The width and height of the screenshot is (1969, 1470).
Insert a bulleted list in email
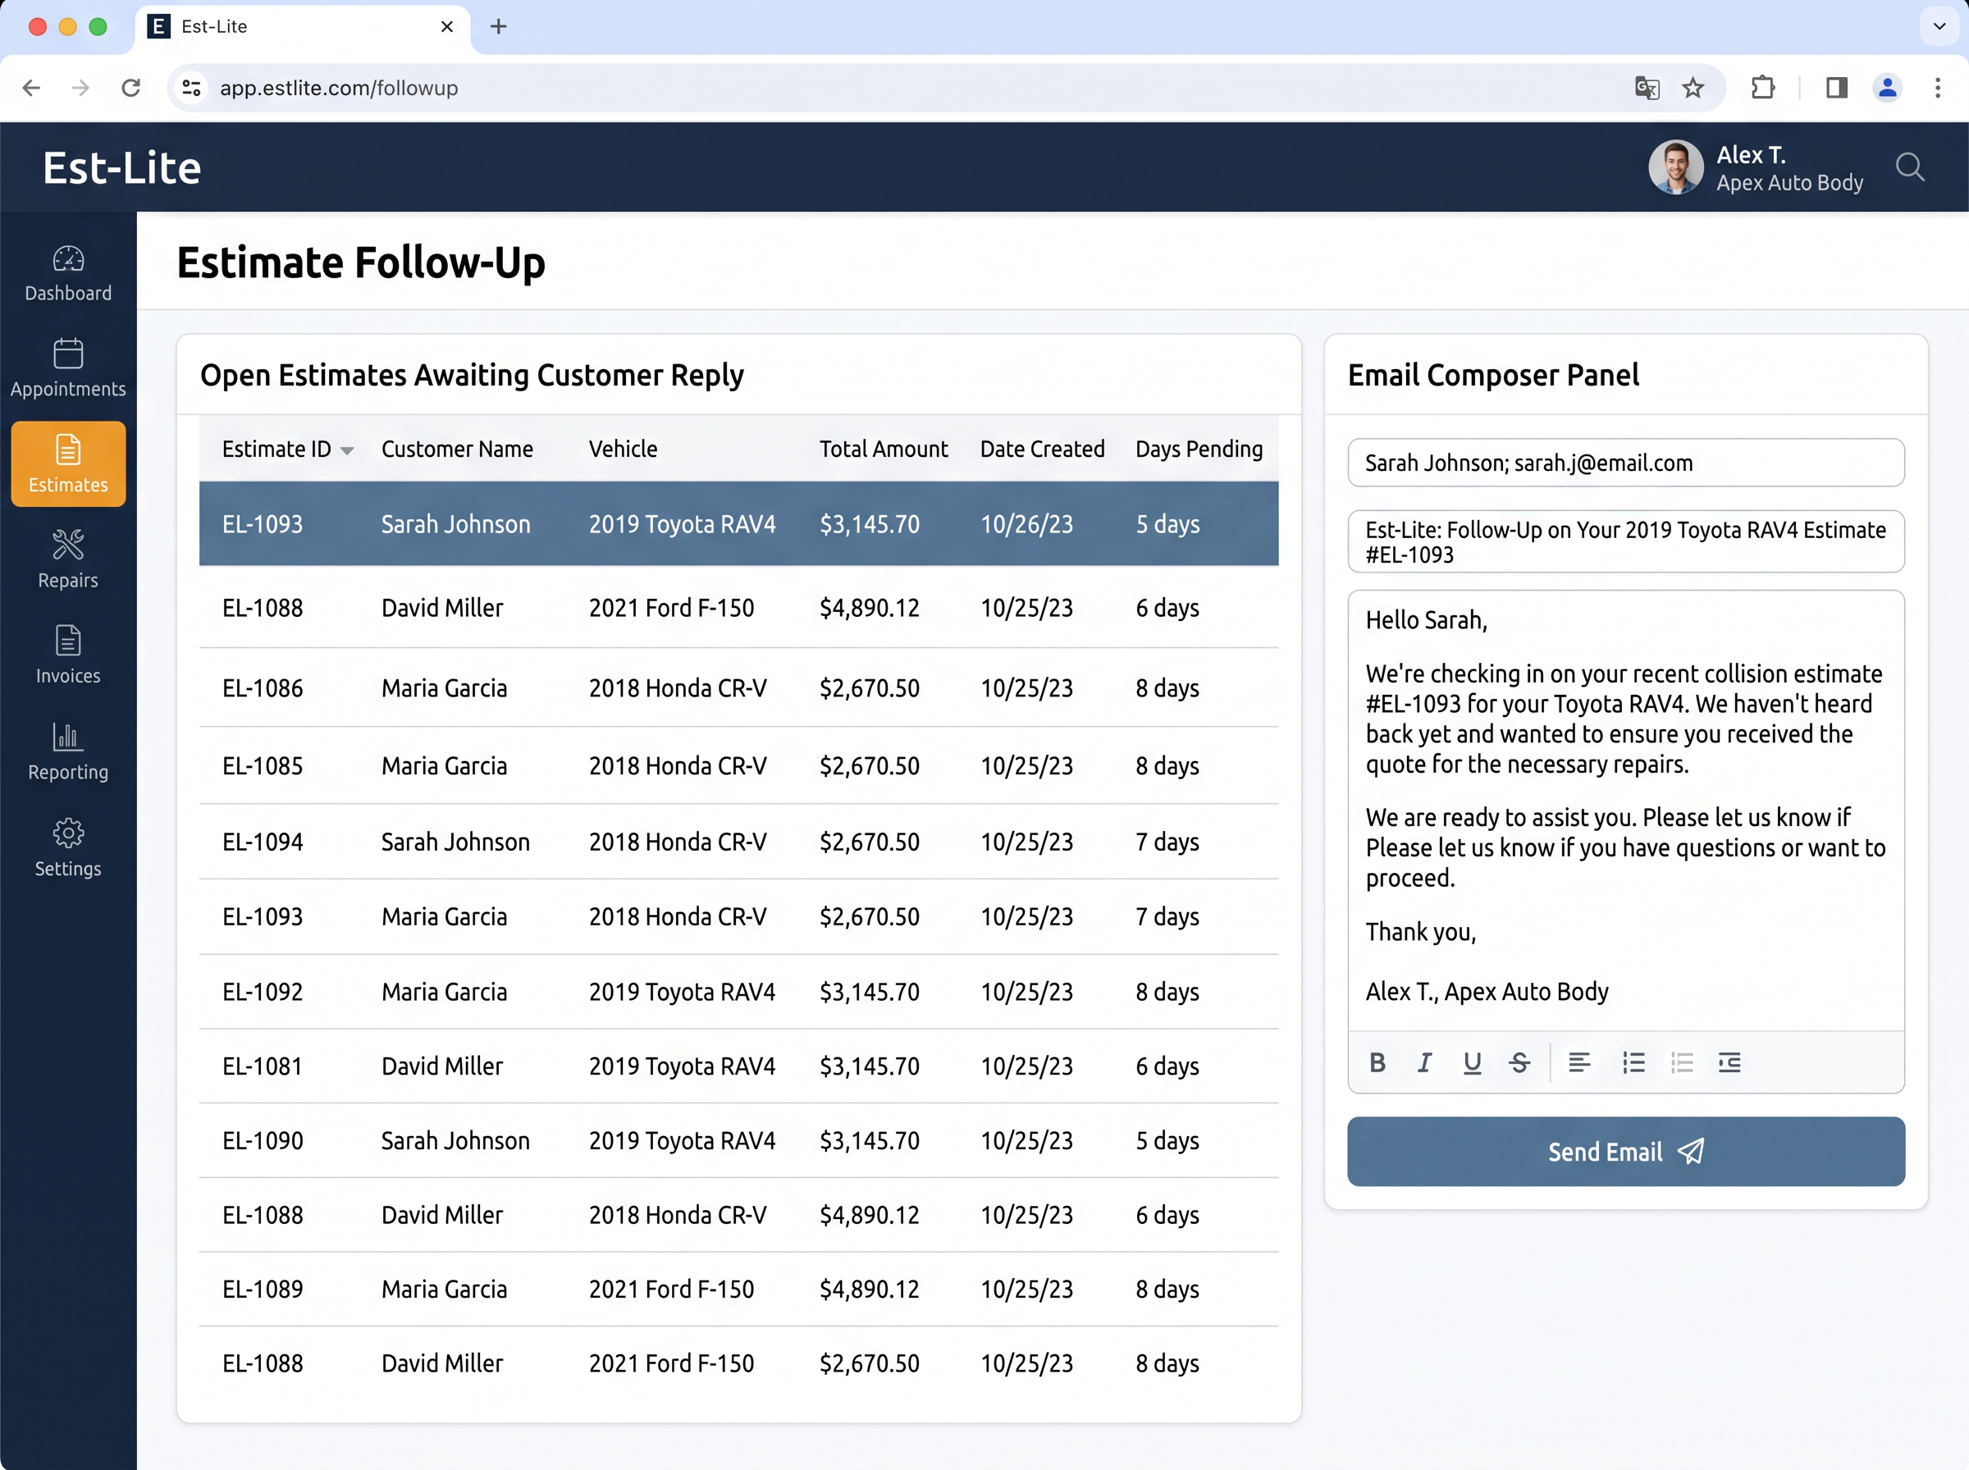click(x=1633, y=1062)
